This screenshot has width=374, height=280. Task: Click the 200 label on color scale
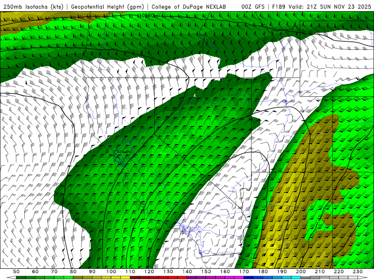click(301, 272)
